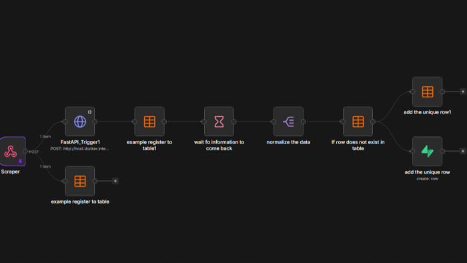The width and height of the screenshot is (467, 263).
Task: Click the 'If row does not exist in table' label
Action: 358,145
